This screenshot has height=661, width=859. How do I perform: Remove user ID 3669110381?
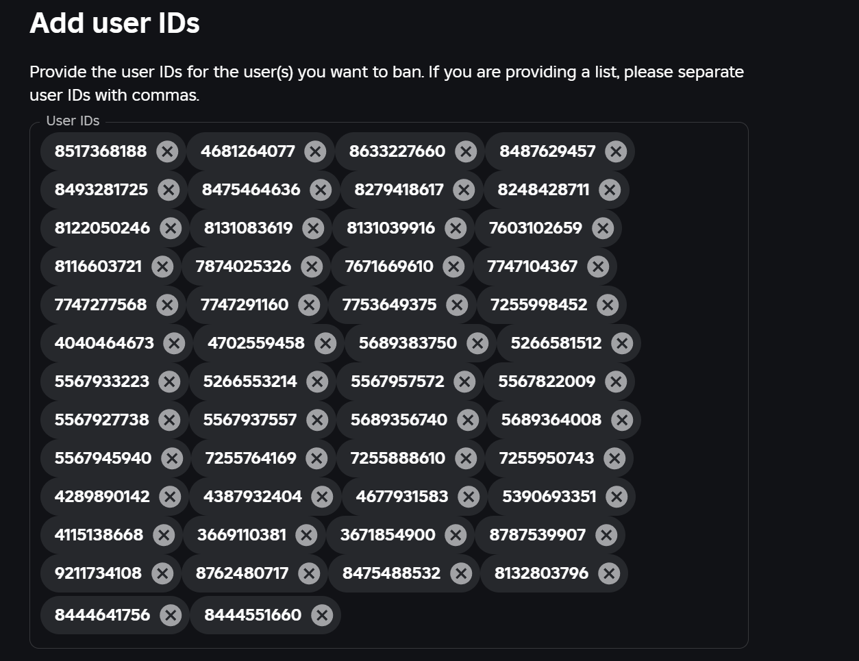click(306, 535)
